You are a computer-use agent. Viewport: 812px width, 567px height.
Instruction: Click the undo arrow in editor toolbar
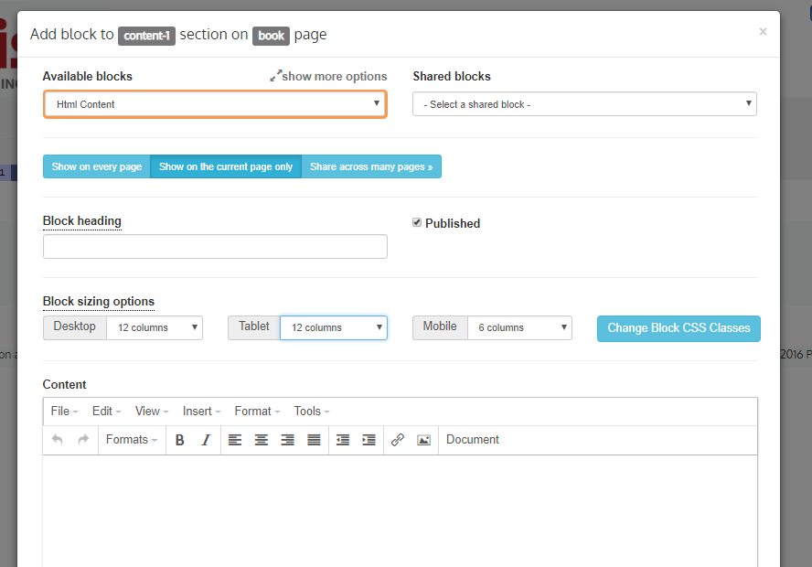58,440
